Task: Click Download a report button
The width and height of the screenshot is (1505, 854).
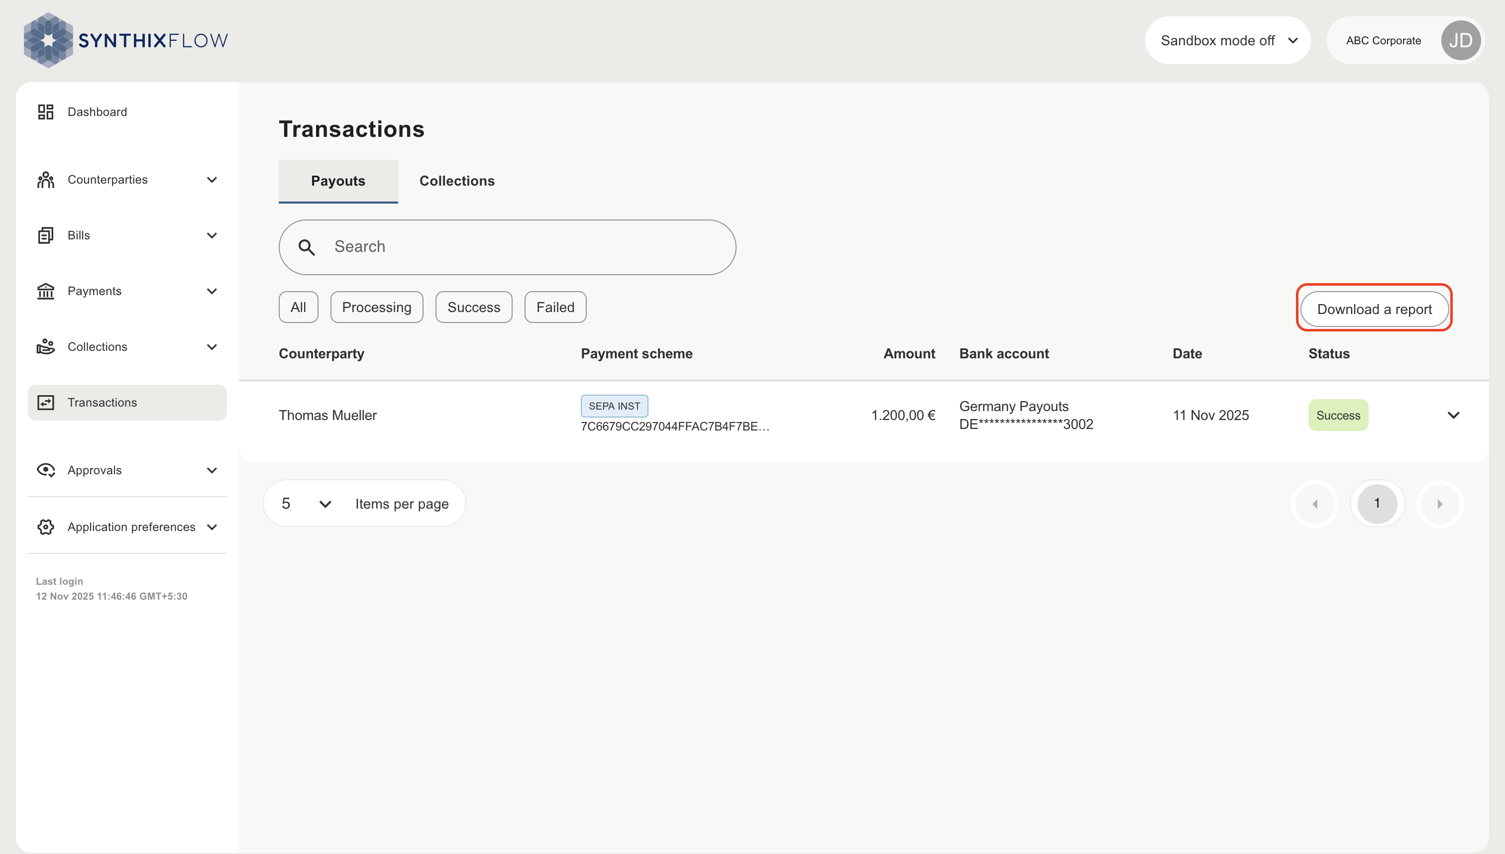Action: 1374,309
